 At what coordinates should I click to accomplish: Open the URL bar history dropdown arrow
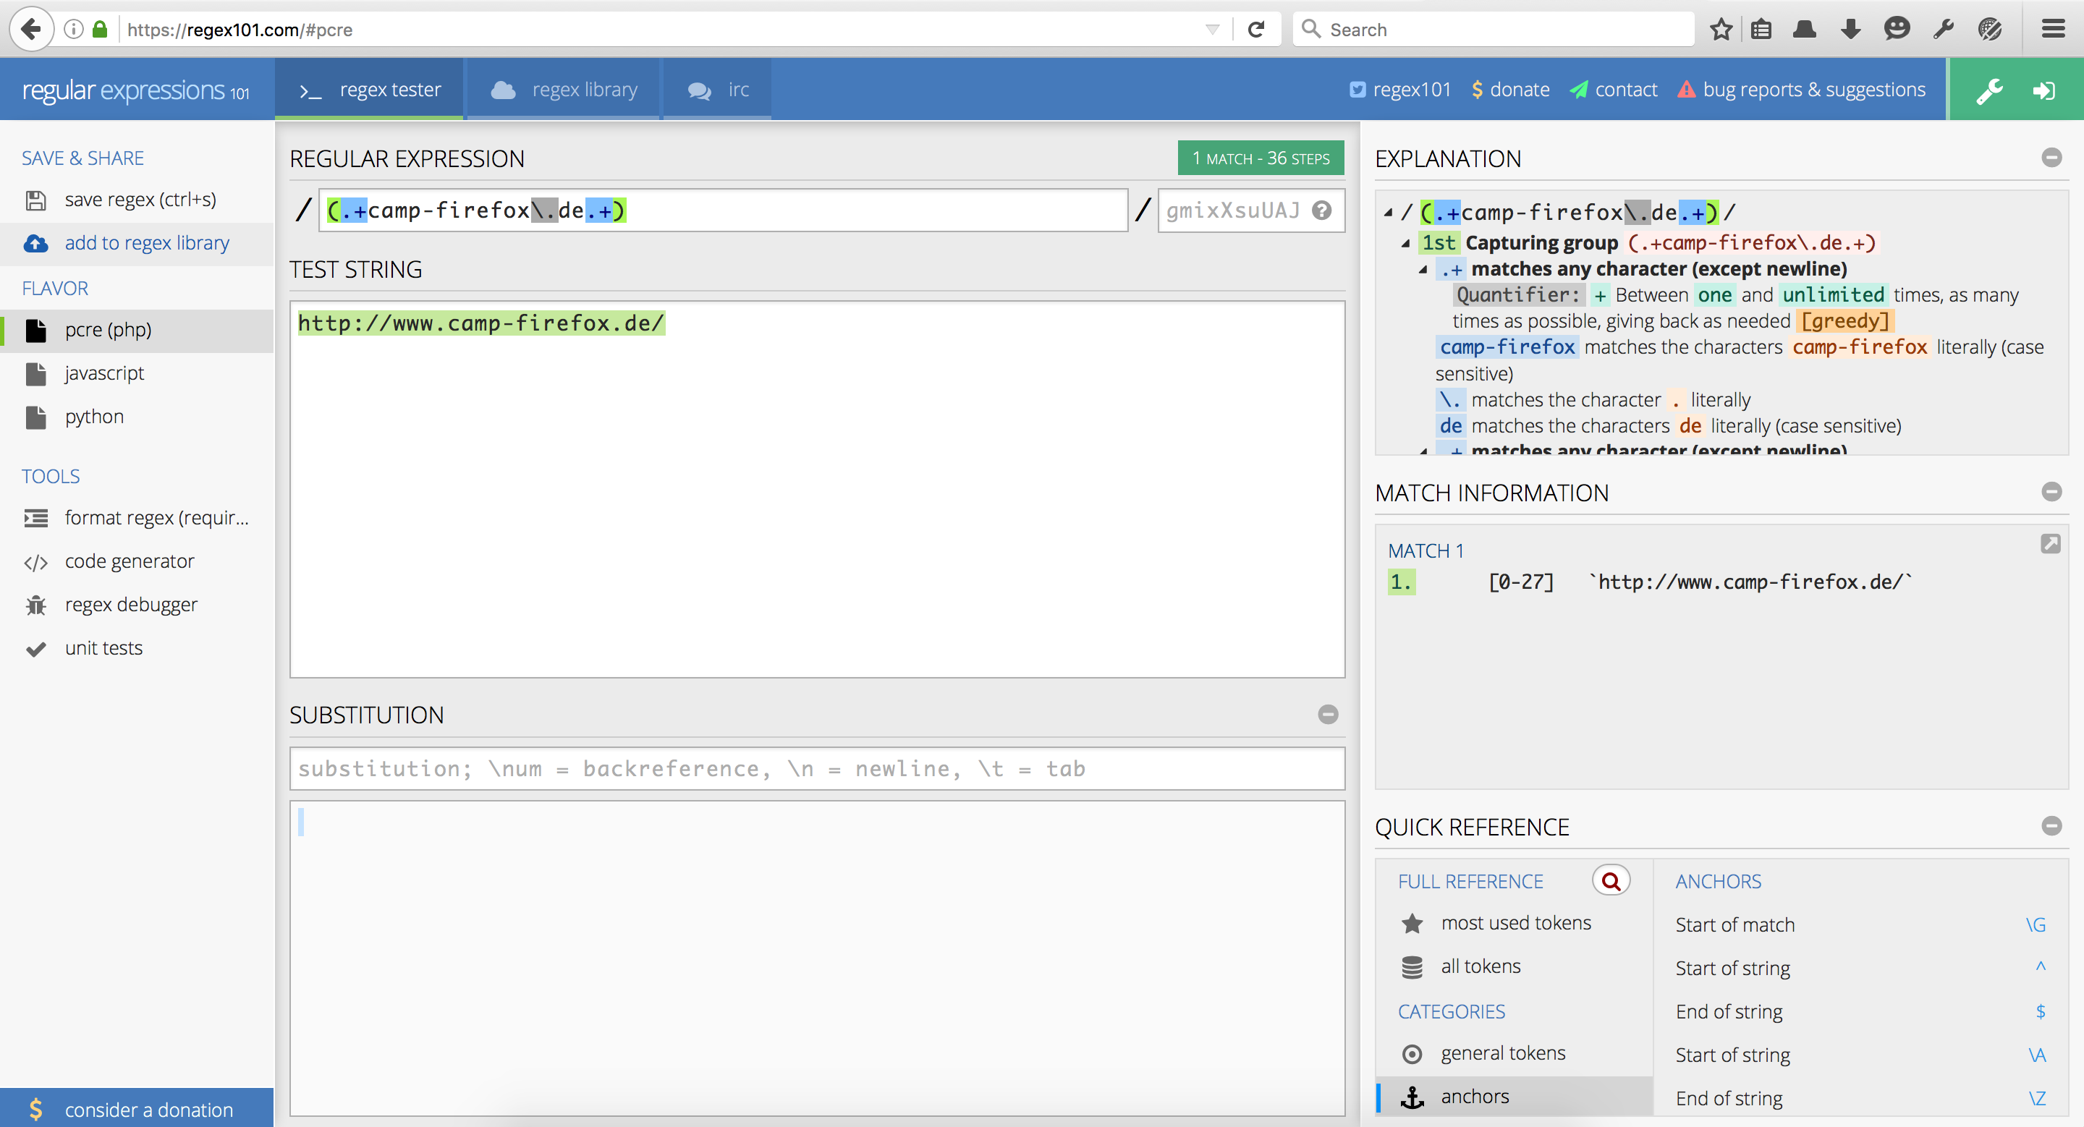point(1212,30)
